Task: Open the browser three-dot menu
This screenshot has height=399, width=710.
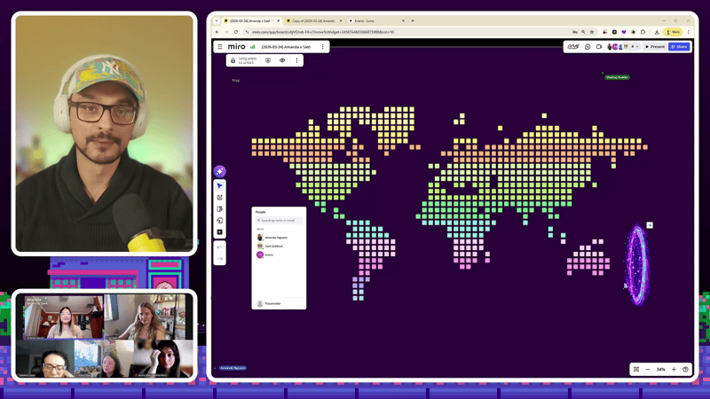Action: [x=689, y=32]
